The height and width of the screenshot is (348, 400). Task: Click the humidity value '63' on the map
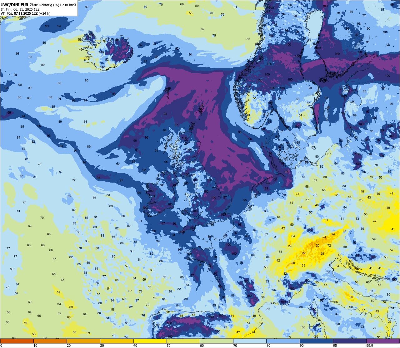click(x=59, y=304)
